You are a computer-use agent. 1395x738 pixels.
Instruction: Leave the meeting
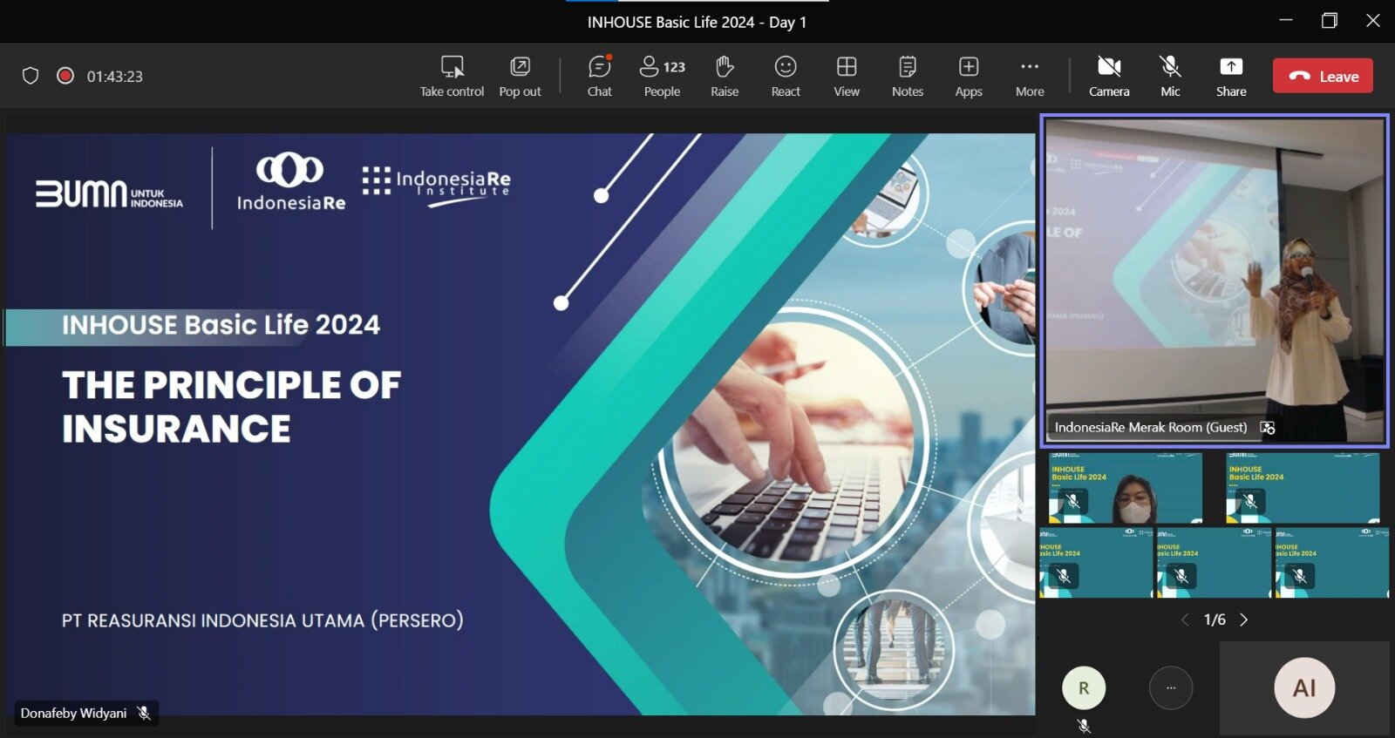click(x=1323, y=76)
